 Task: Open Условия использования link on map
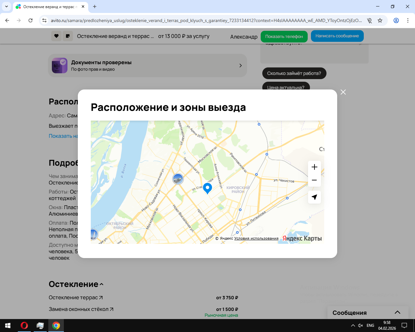(x=256, y=239)
